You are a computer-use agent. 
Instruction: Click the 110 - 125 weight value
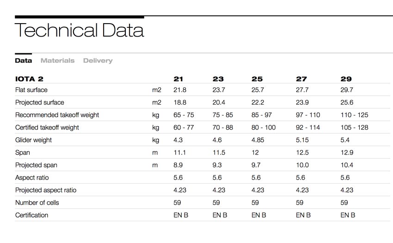[x=354, y=115]
